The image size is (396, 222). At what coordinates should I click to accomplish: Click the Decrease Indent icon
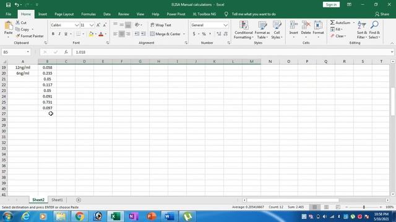coord(137,34)
